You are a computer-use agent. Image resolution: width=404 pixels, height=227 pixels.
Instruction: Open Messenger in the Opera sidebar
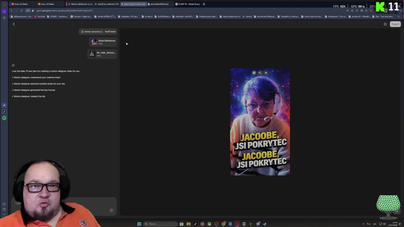tap(4, 105)
